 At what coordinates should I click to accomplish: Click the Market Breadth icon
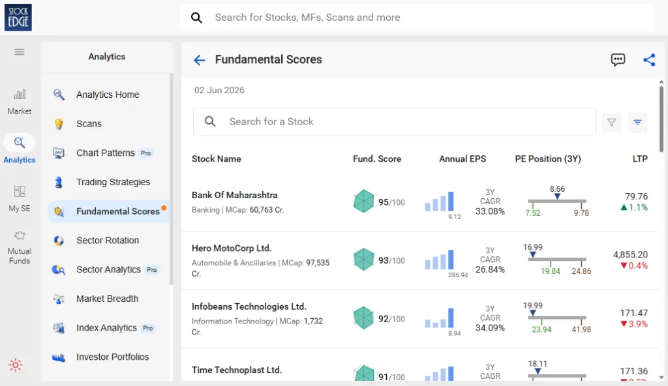point(59,299)
